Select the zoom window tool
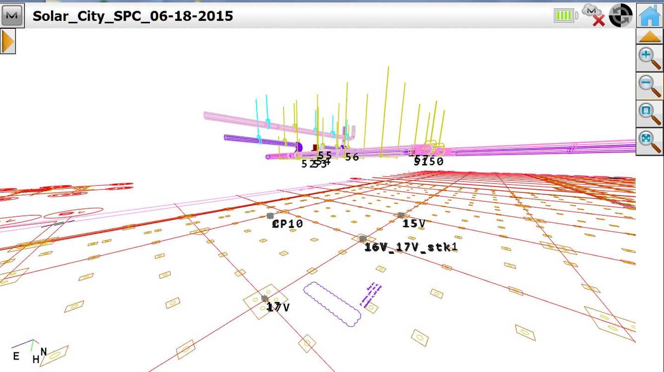 click(649, 113)
